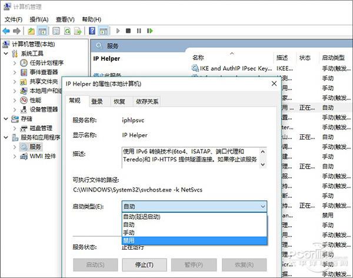Viewport: 353px width, 278px height.
Task: Click the Up One Level folder icon
Action: (31, 31)
